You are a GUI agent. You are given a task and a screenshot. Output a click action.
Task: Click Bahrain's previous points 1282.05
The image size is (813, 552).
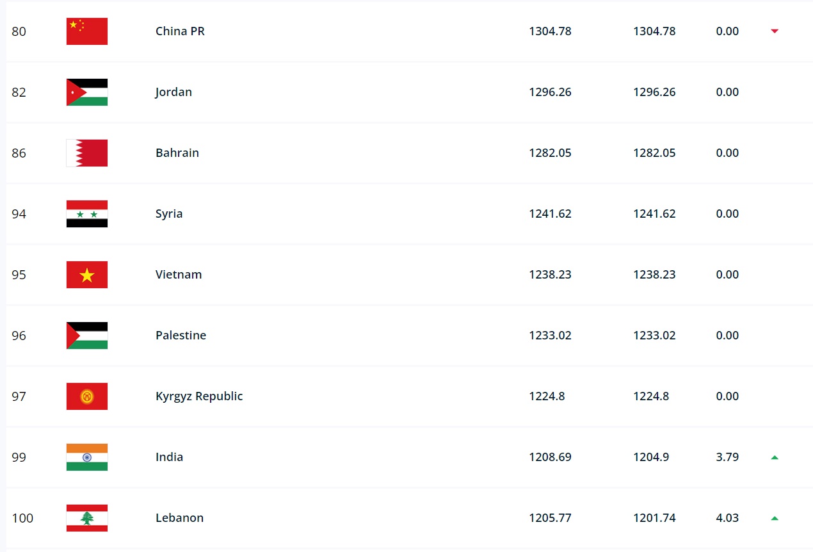click(654, 153)
